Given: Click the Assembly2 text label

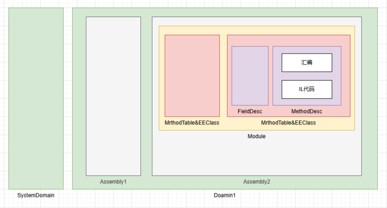Looking at the screenshot, I should tap(257, 182).
